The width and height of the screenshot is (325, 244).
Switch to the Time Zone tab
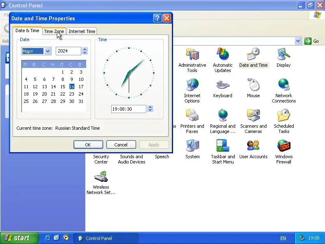pos(54,31)
